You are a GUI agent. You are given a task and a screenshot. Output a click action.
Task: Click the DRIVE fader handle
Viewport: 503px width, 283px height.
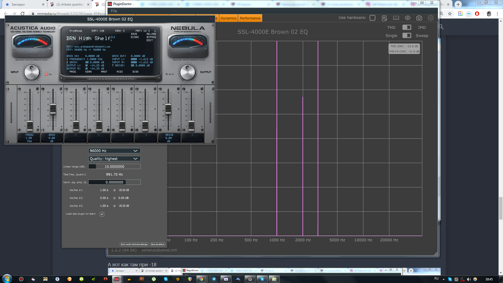coord(168,109)
